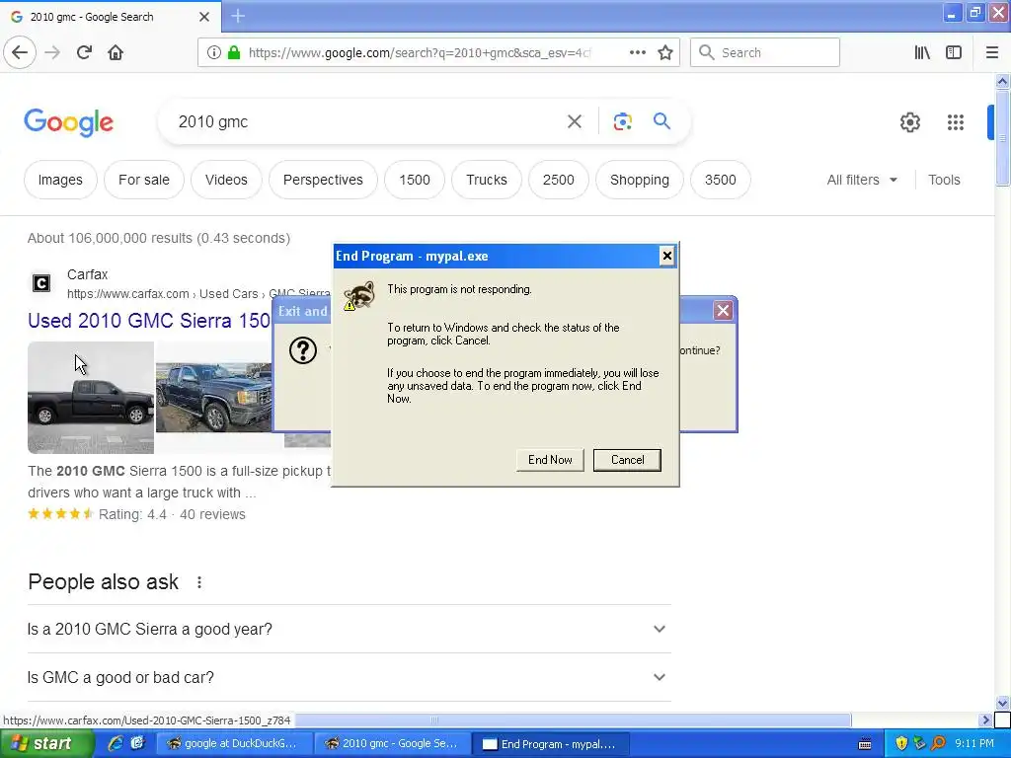The image size is (1011, 758).
Task: Open Used 2010 GMC Sierra 1500 result
Action: click(x=149, y=321)
